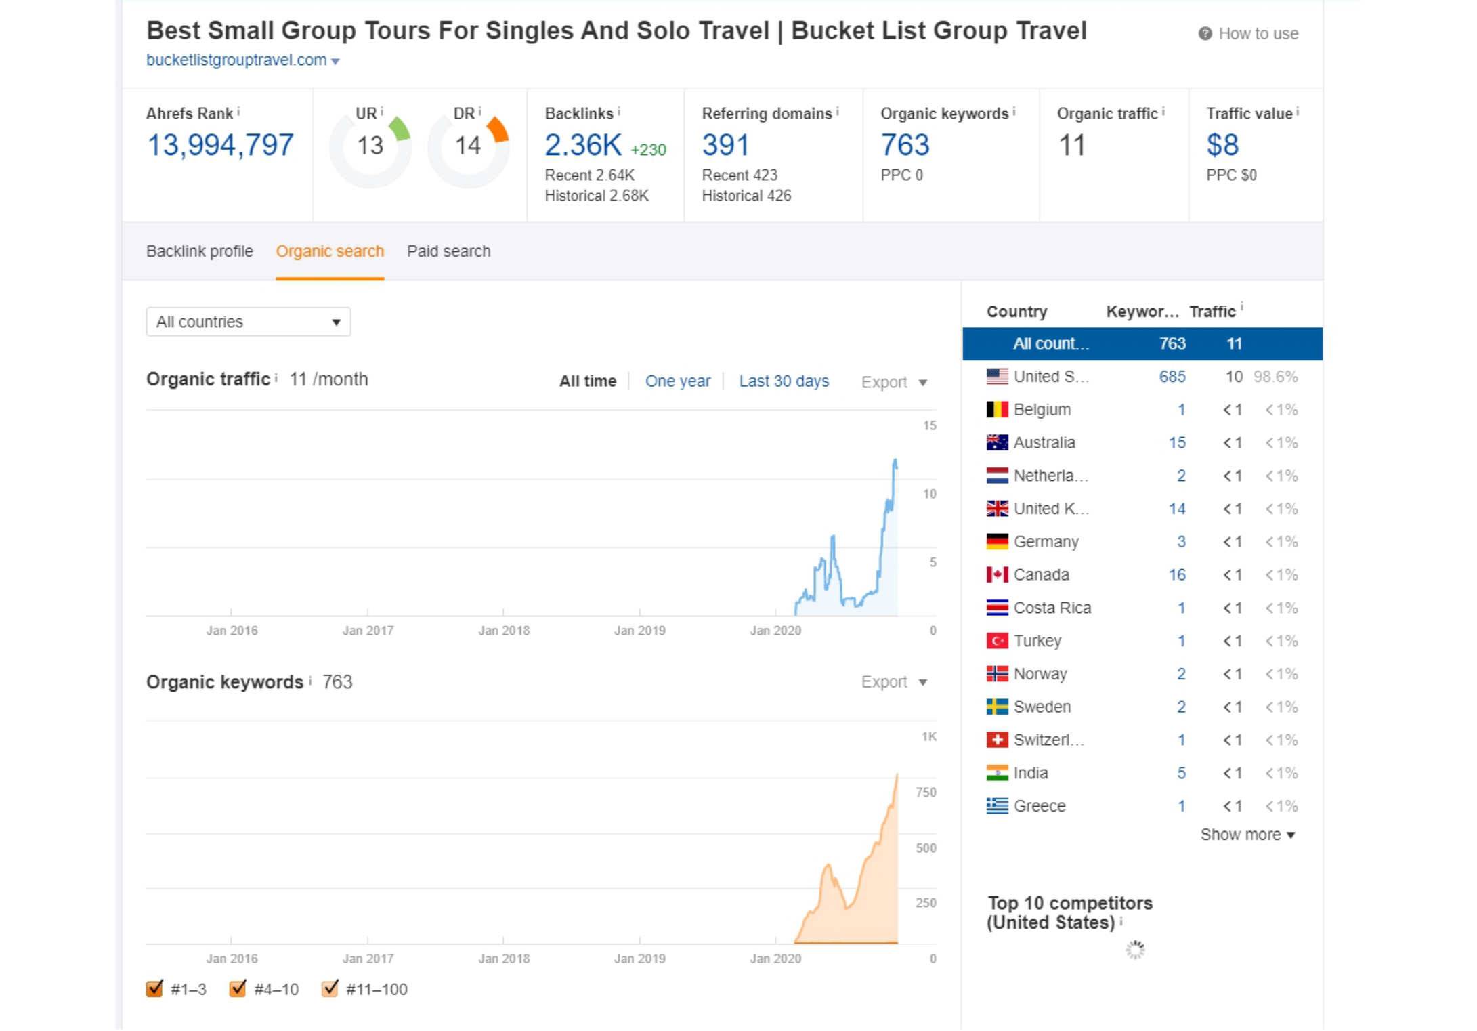Select All time chart range
Image resolution: width=1477 pixels, height=1031 pixels.
[587, 381]
